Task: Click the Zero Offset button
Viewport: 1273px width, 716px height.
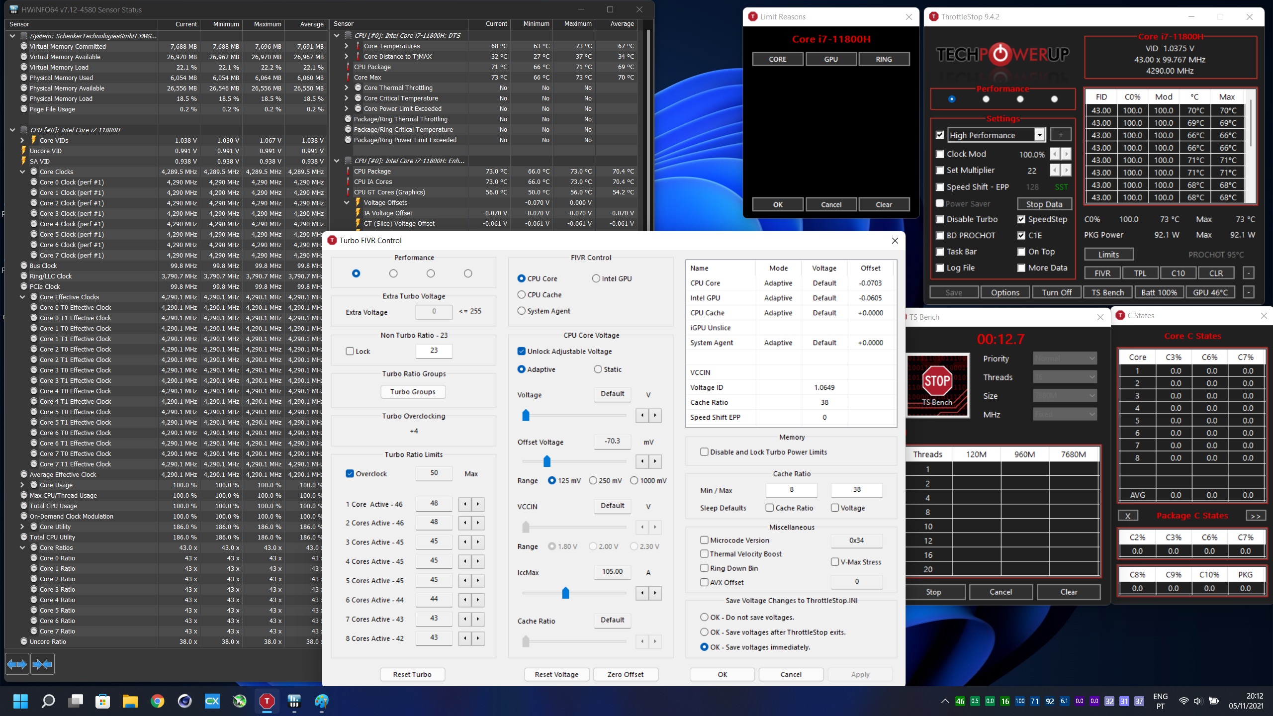Action: click(x=625, y=674)
